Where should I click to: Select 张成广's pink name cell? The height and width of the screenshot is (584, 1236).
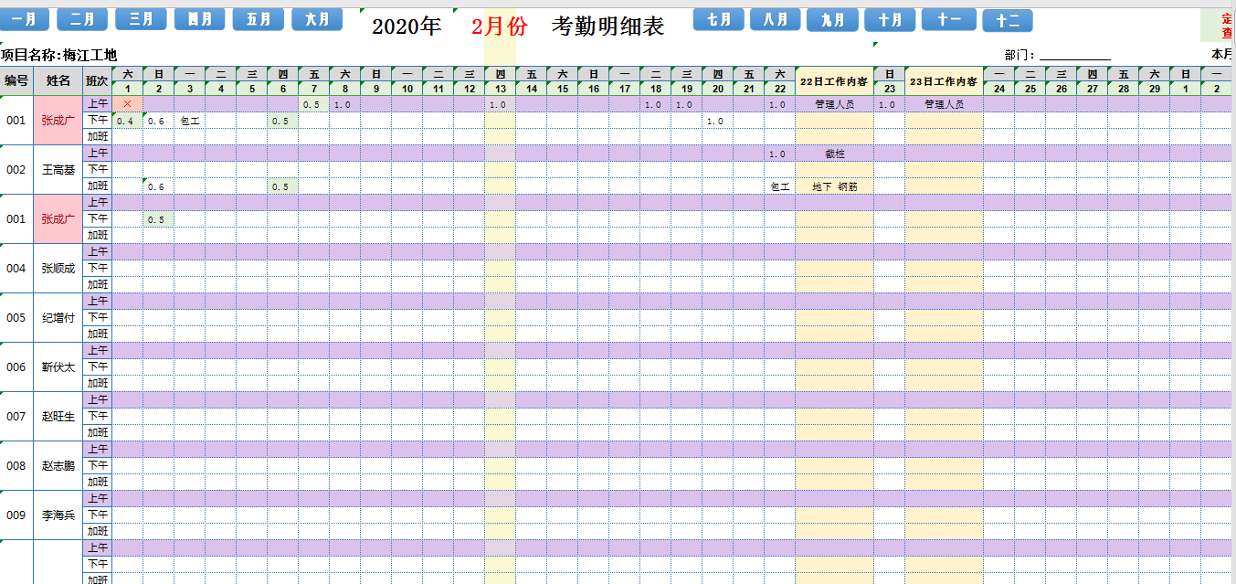[58, 119]
